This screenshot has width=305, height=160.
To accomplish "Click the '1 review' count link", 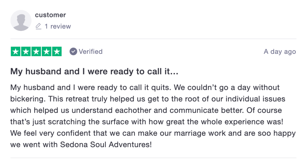I will tap(58, 26).
